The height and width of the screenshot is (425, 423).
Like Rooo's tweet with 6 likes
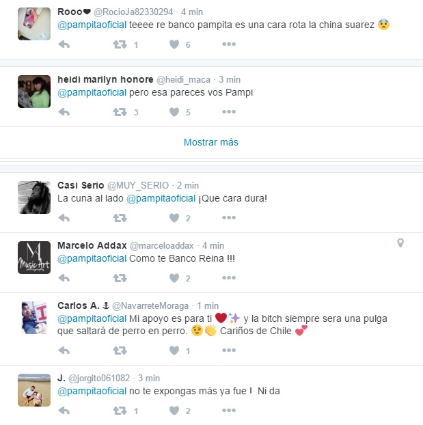pyautogui.click(x=174, y=44)
